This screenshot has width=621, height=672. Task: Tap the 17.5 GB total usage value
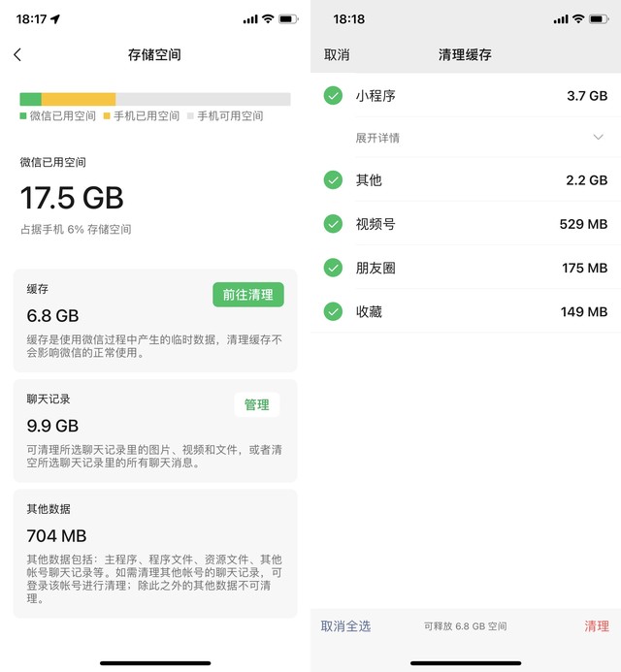coord(72,198)
